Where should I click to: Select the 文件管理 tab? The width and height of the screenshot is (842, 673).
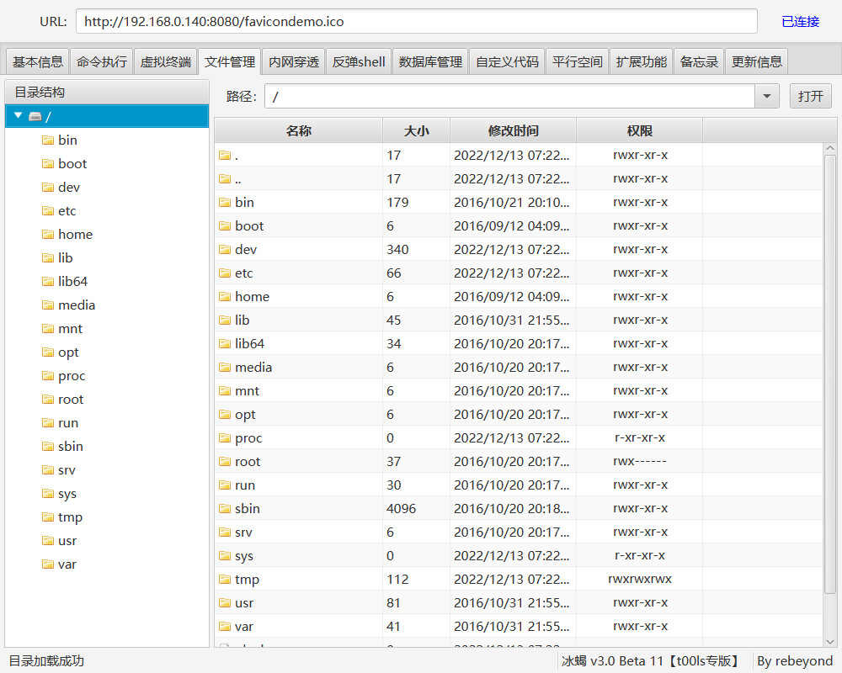229,61
